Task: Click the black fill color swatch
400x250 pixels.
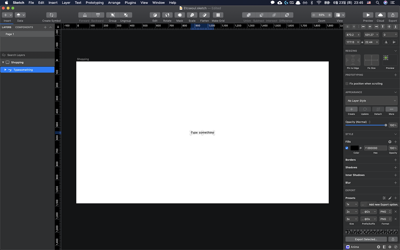Action: coord(355,148)
